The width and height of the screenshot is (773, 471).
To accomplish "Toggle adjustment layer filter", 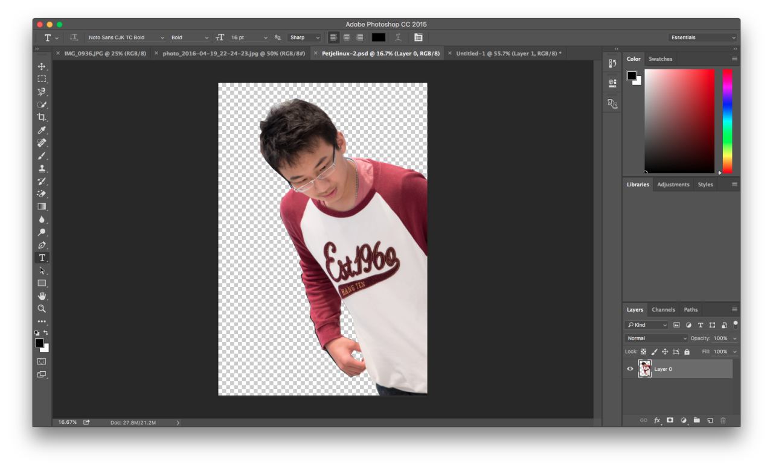I will click(x=688, y=326).
